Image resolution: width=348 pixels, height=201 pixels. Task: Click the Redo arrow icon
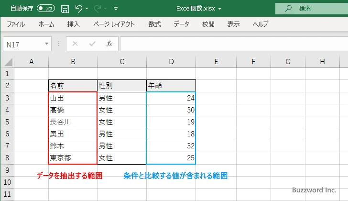(98, 8)
